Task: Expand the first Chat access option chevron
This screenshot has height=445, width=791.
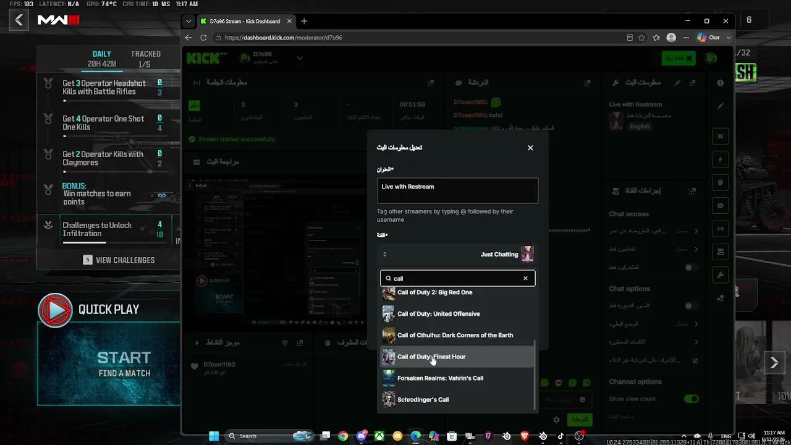Action: coord(696,231)
